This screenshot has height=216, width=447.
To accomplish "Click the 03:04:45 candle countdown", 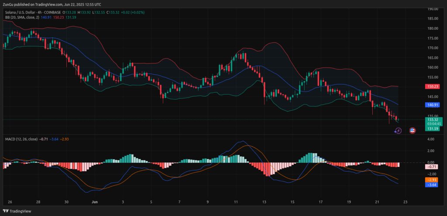I will (435, 124).
